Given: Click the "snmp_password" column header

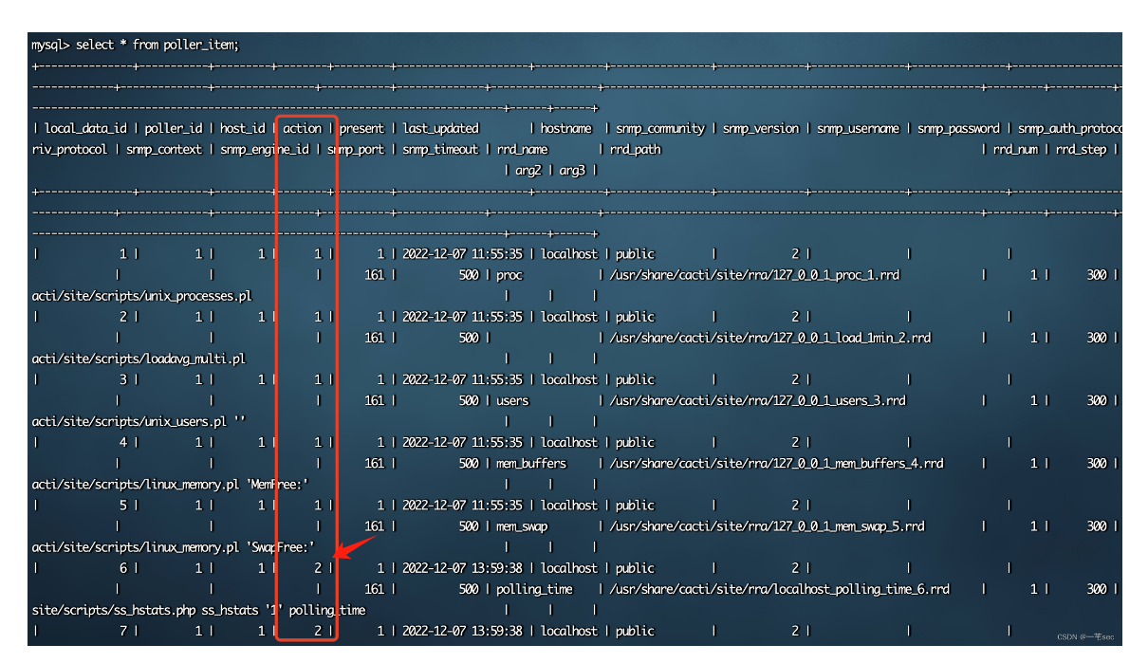Looking at the screenshot, I should coord(958,128).
